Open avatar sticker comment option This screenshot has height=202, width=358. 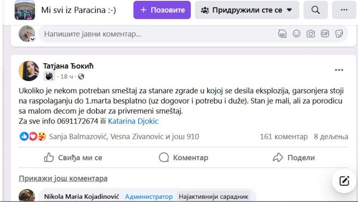point(282,34)
